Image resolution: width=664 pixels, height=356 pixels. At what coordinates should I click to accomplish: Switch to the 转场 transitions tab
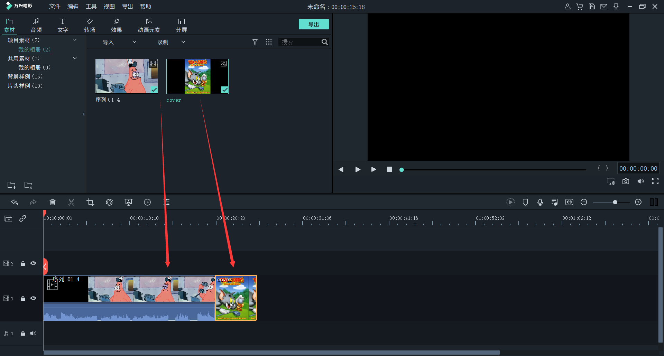[x=90, y=25]
